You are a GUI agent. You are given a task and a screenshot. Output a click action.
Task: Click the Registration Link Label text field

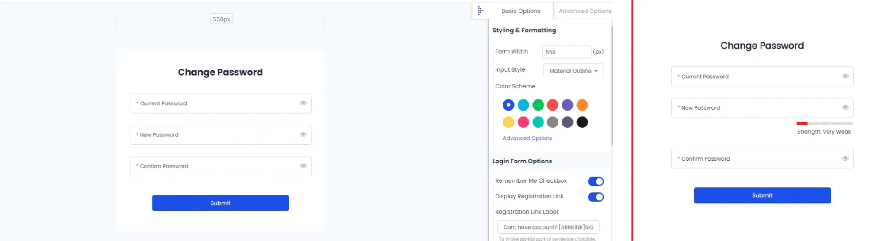point(548,227)
